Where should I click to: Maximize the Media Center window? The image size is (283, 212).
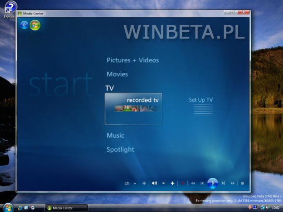coord(234,12)
